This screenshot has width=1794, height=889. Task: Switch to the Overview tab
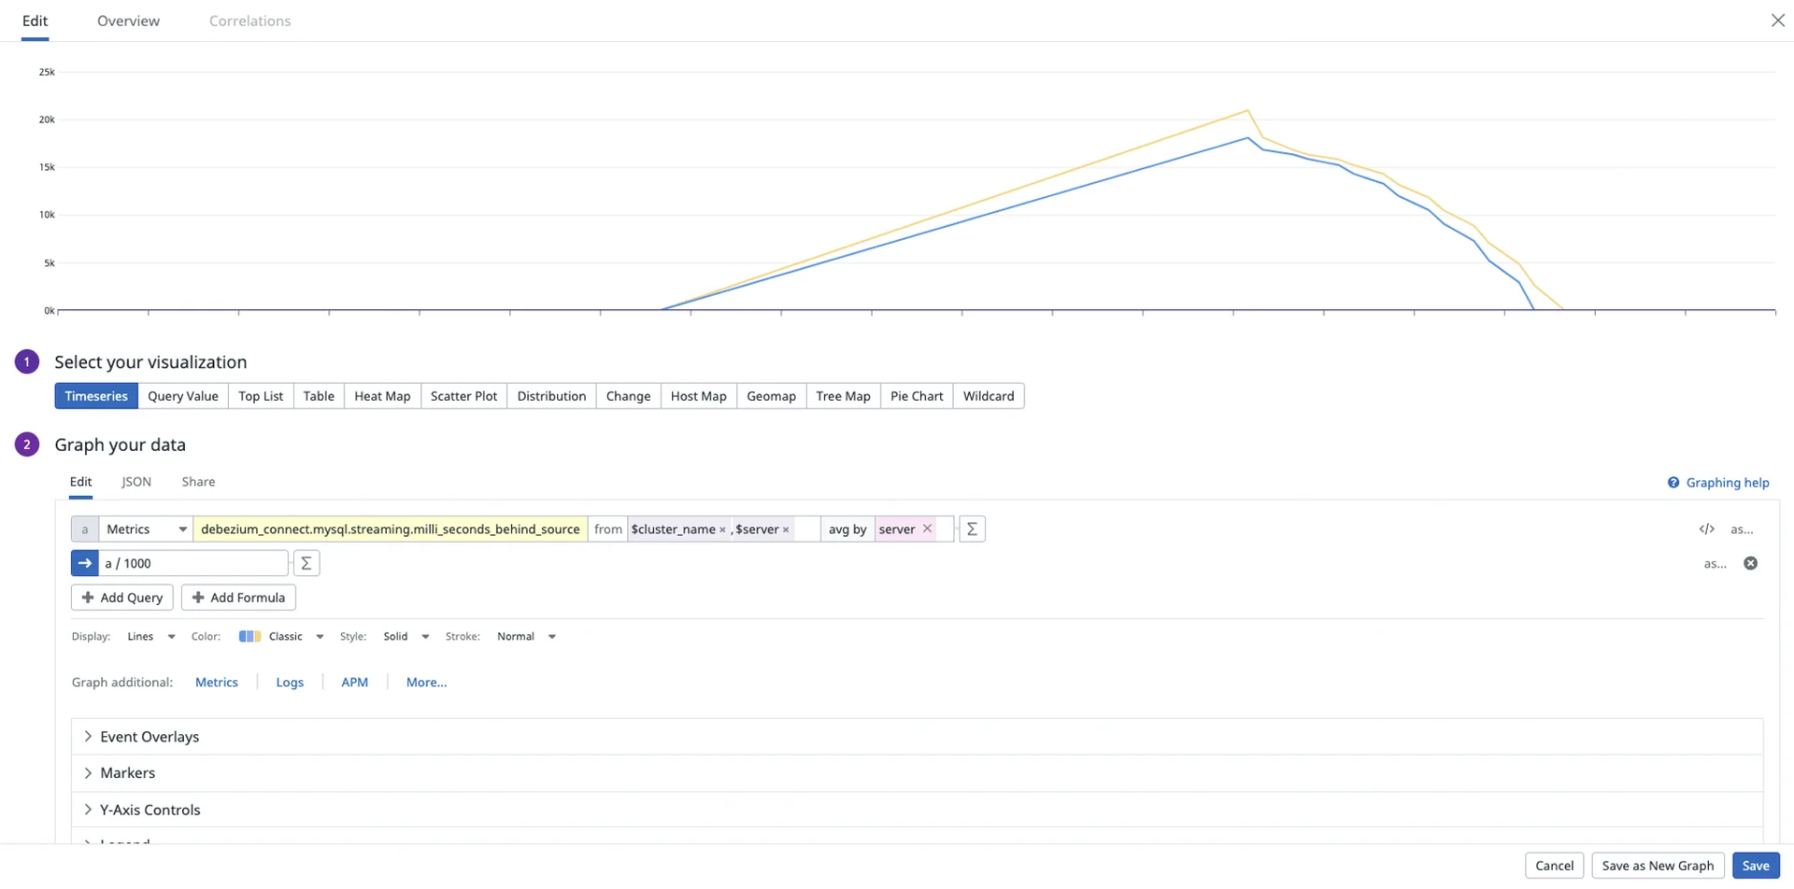pyautogui.click(x=128, y=21)
